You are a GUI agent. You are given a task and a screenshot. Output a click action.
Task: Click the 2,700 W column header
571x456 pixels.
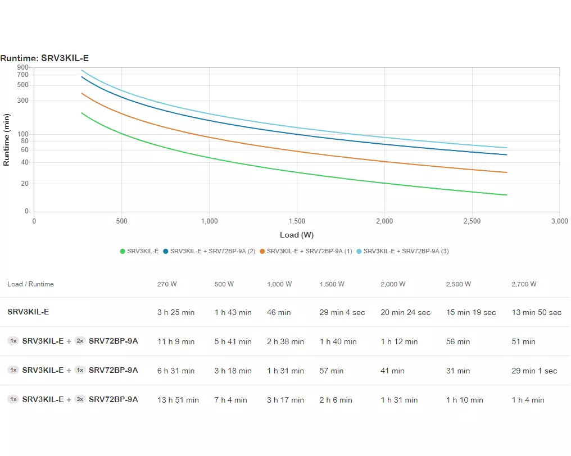(524, 284)
